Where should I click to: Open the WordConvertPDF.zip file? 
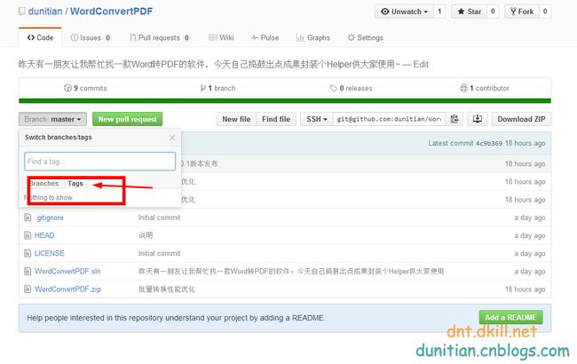coord(67,289)
